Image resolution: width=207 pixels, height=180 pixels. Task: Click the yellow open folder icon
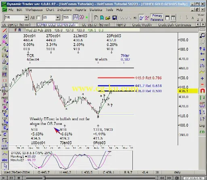pyautogui.click(x=108, y=18)
